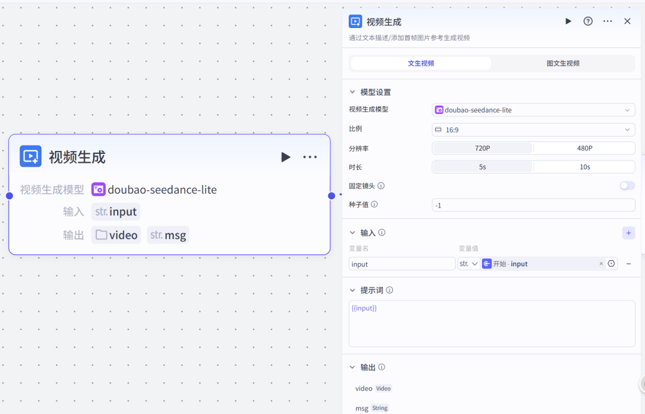Screen dimensions: 645x414
Task: Click the 视频生成 icon in panel header
Action: click(x=355, y=21)
